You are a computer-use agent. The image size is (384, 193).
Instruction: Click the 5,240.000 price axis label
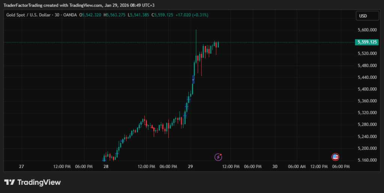point(367,136)
